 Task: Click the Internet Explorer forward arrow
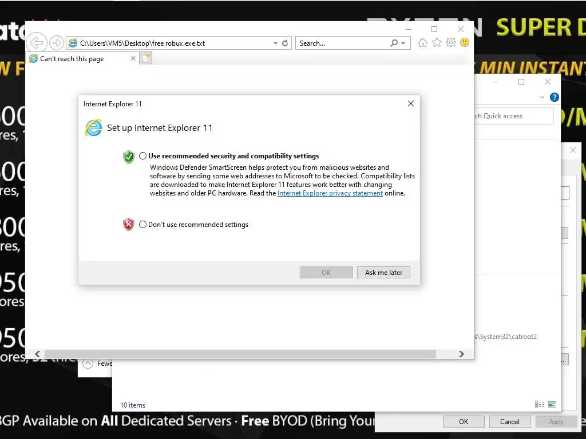click(x=57, y=43)
